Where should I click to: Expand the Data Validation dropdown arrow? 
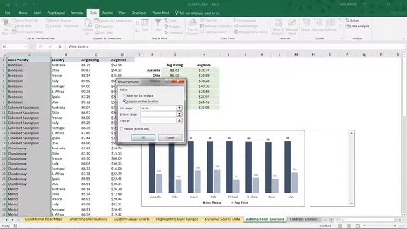(x=230, y=32)
